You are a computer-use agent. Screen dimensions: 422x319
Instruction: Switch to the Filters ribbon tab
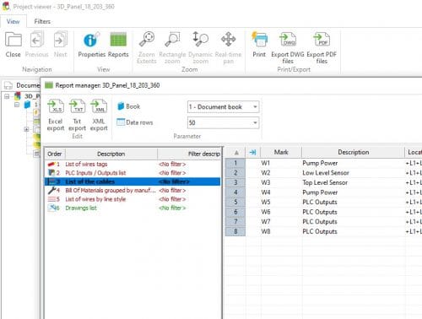tap(42, 21)
